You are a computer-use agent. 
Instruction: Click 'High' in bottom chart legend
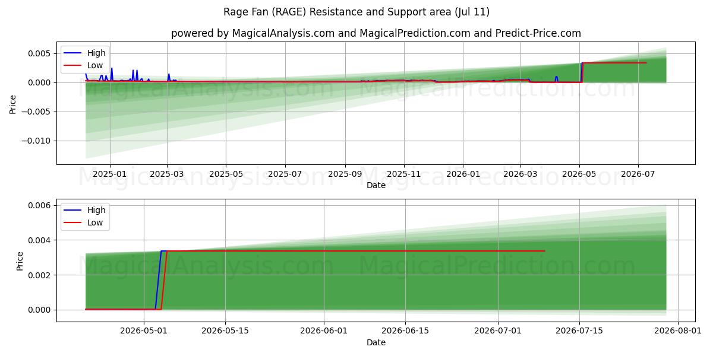tap(96, 210)
